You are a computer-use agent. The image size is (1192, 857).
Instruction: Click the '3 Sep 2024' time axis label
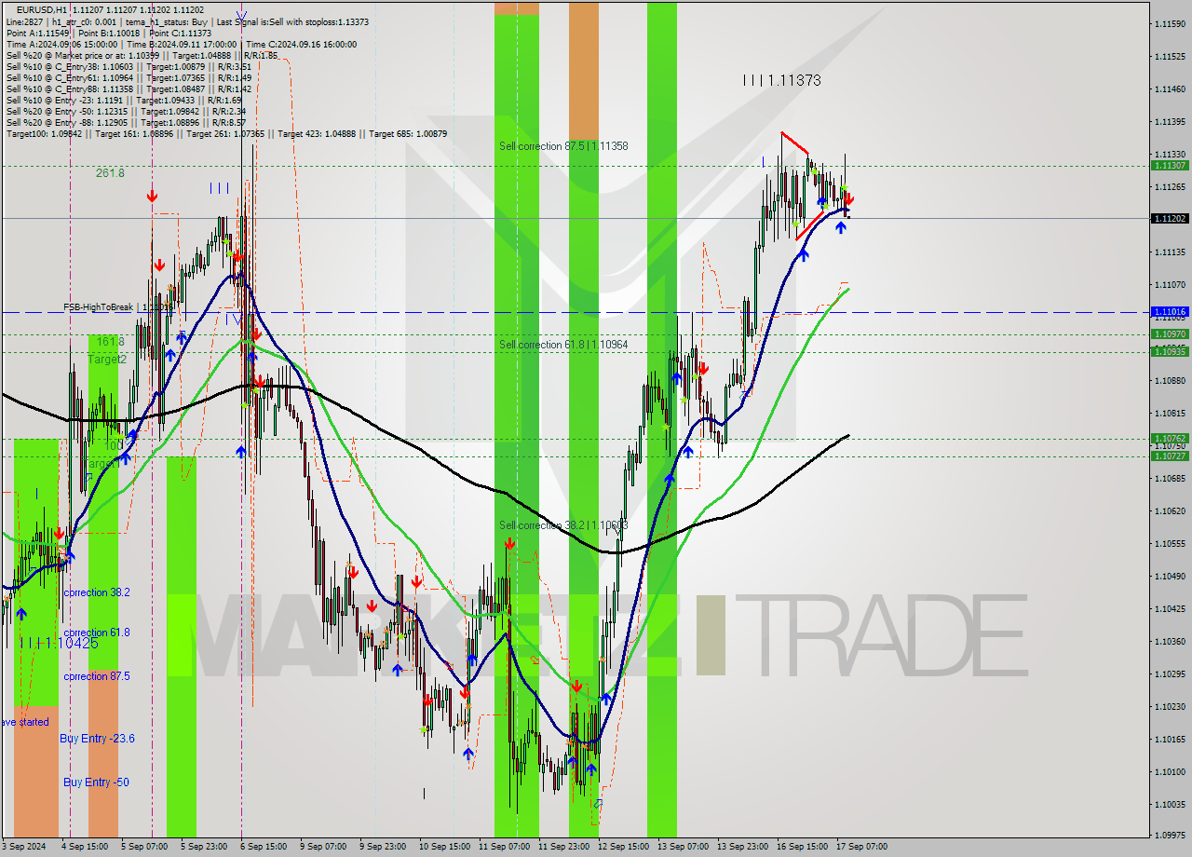coord(25,847)
